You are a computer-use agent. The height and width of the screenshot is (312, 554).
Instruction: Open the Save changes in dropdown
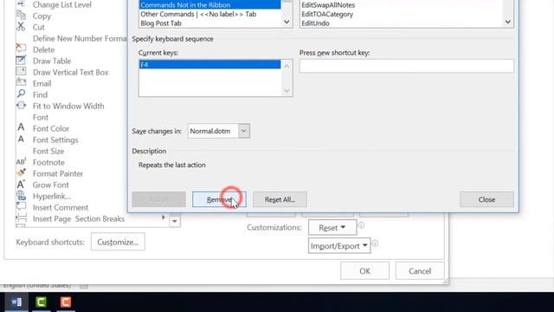[244, 131]
